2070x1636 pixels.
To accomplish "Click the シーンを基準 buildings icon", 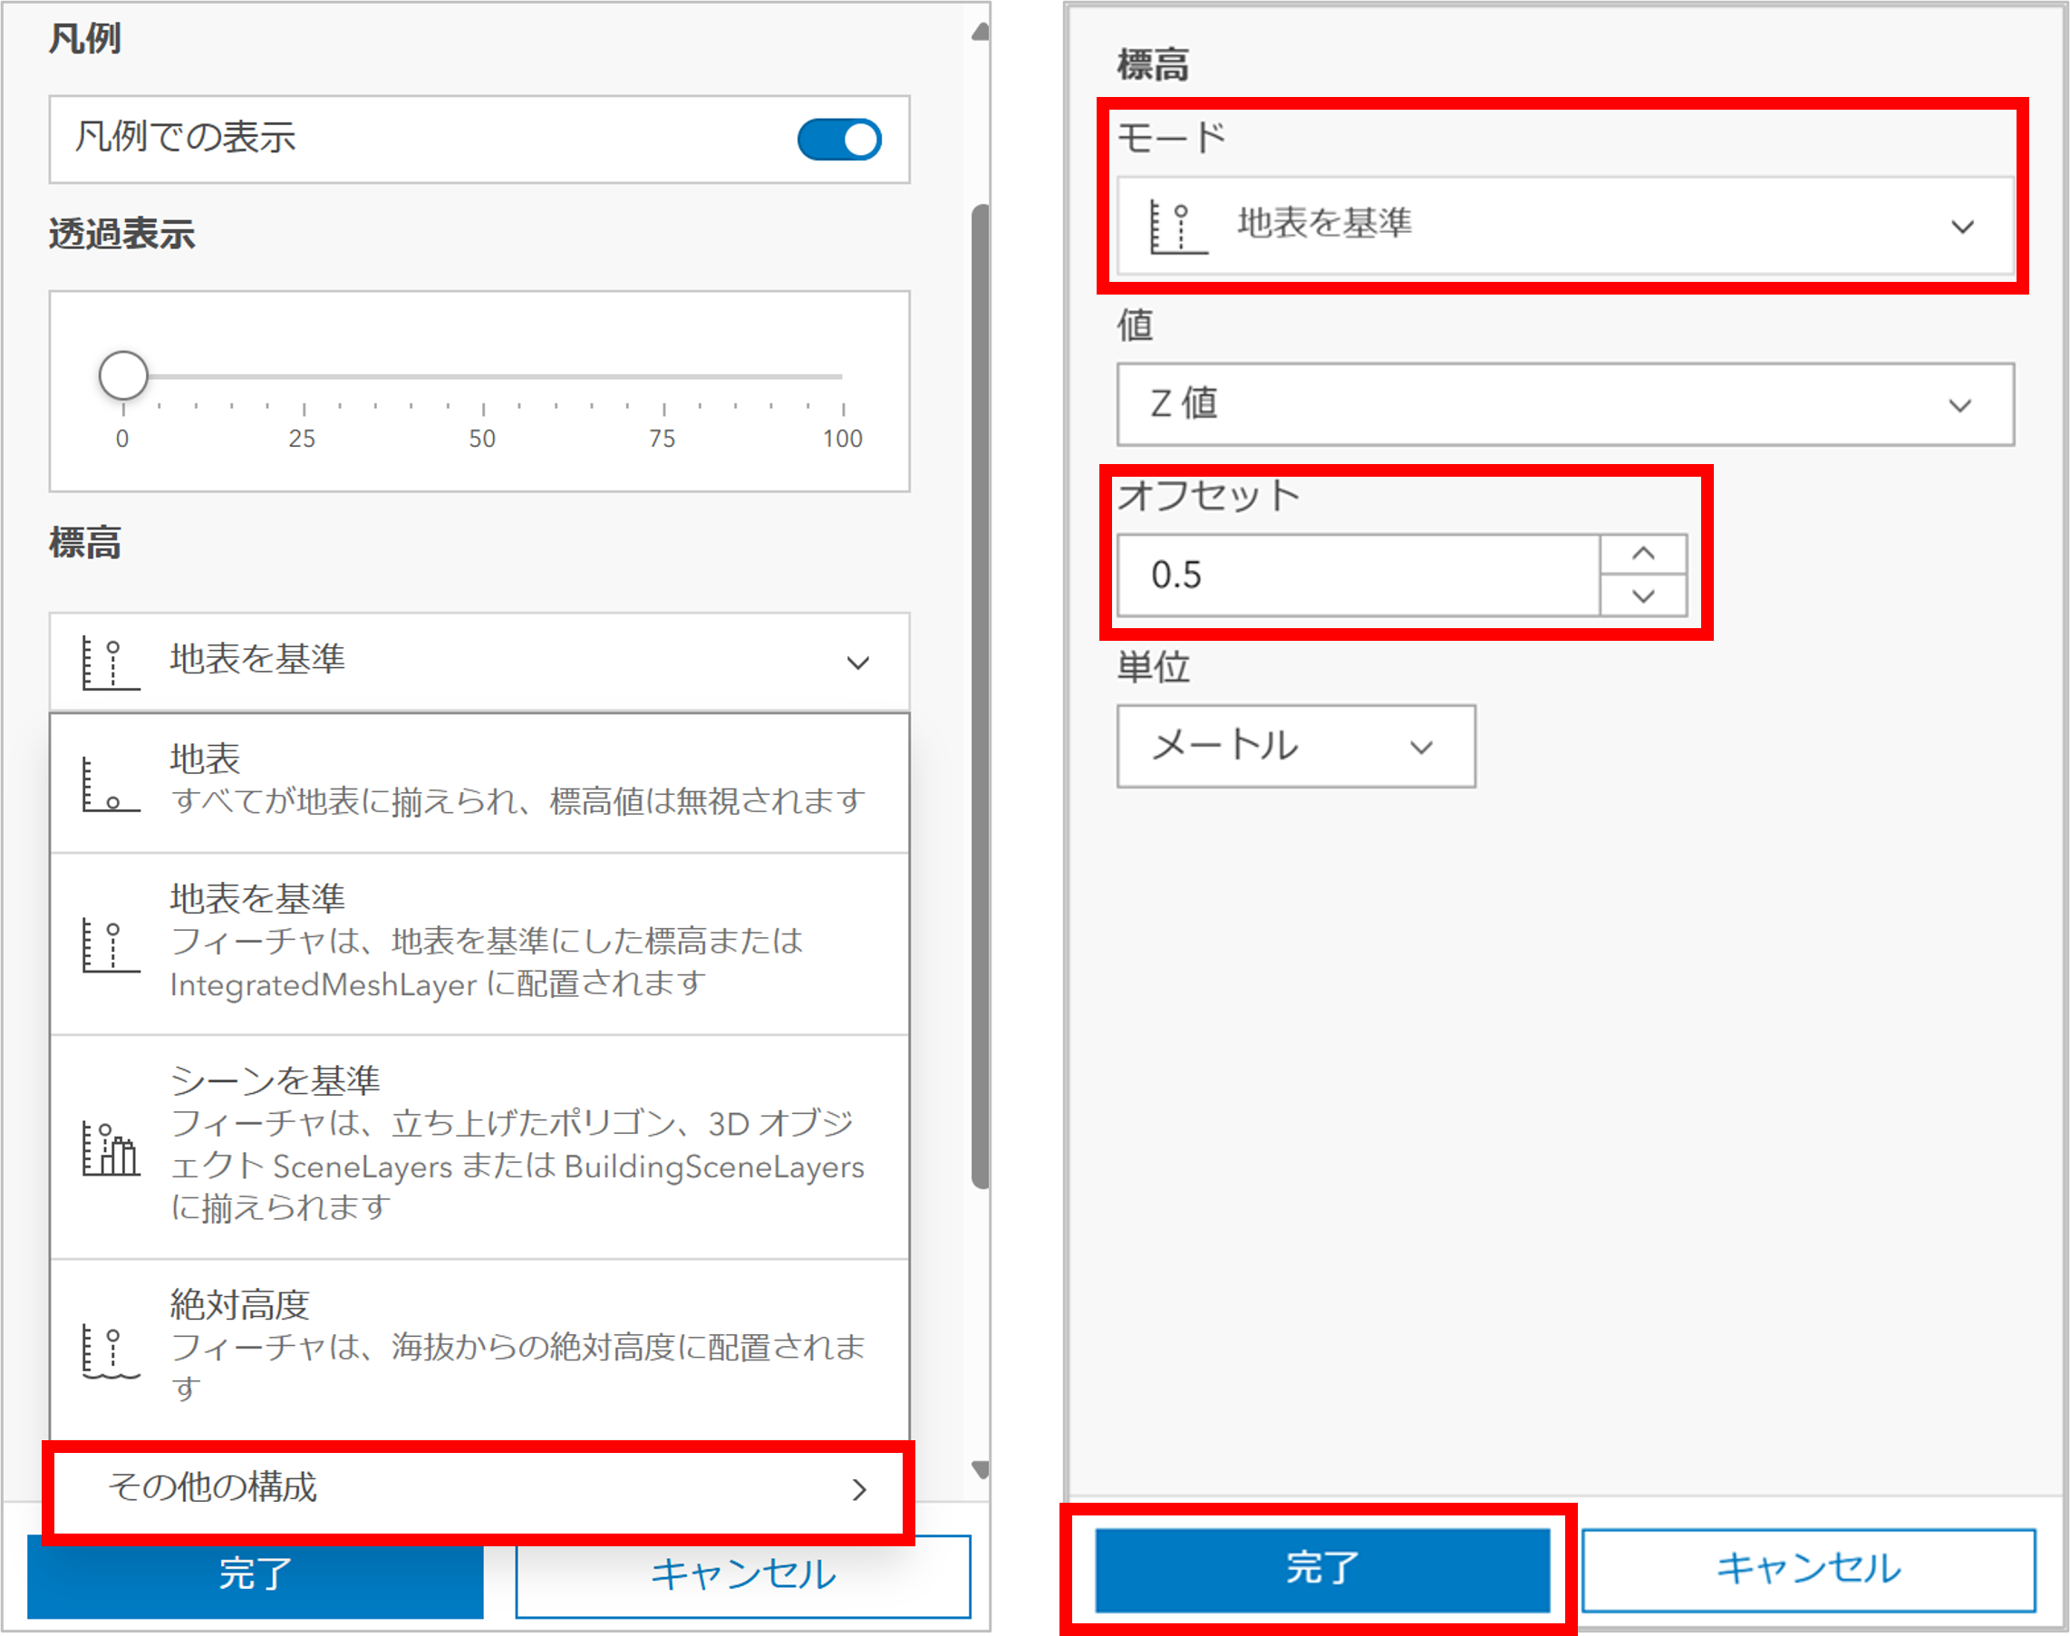I will [x=111, y=1148].
